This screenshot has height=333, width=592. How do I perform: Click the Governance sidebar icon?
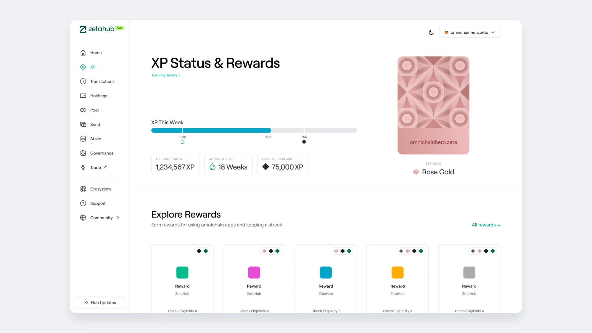click(x=83, y=153)
